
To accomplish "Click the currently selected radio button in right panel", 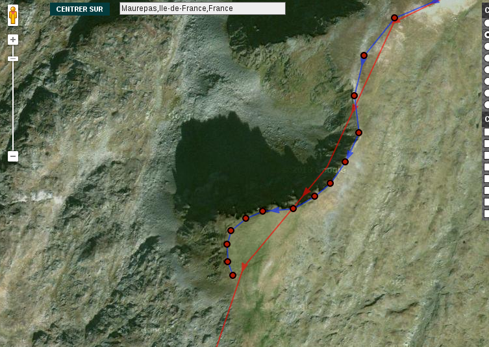I will [486, 34].
